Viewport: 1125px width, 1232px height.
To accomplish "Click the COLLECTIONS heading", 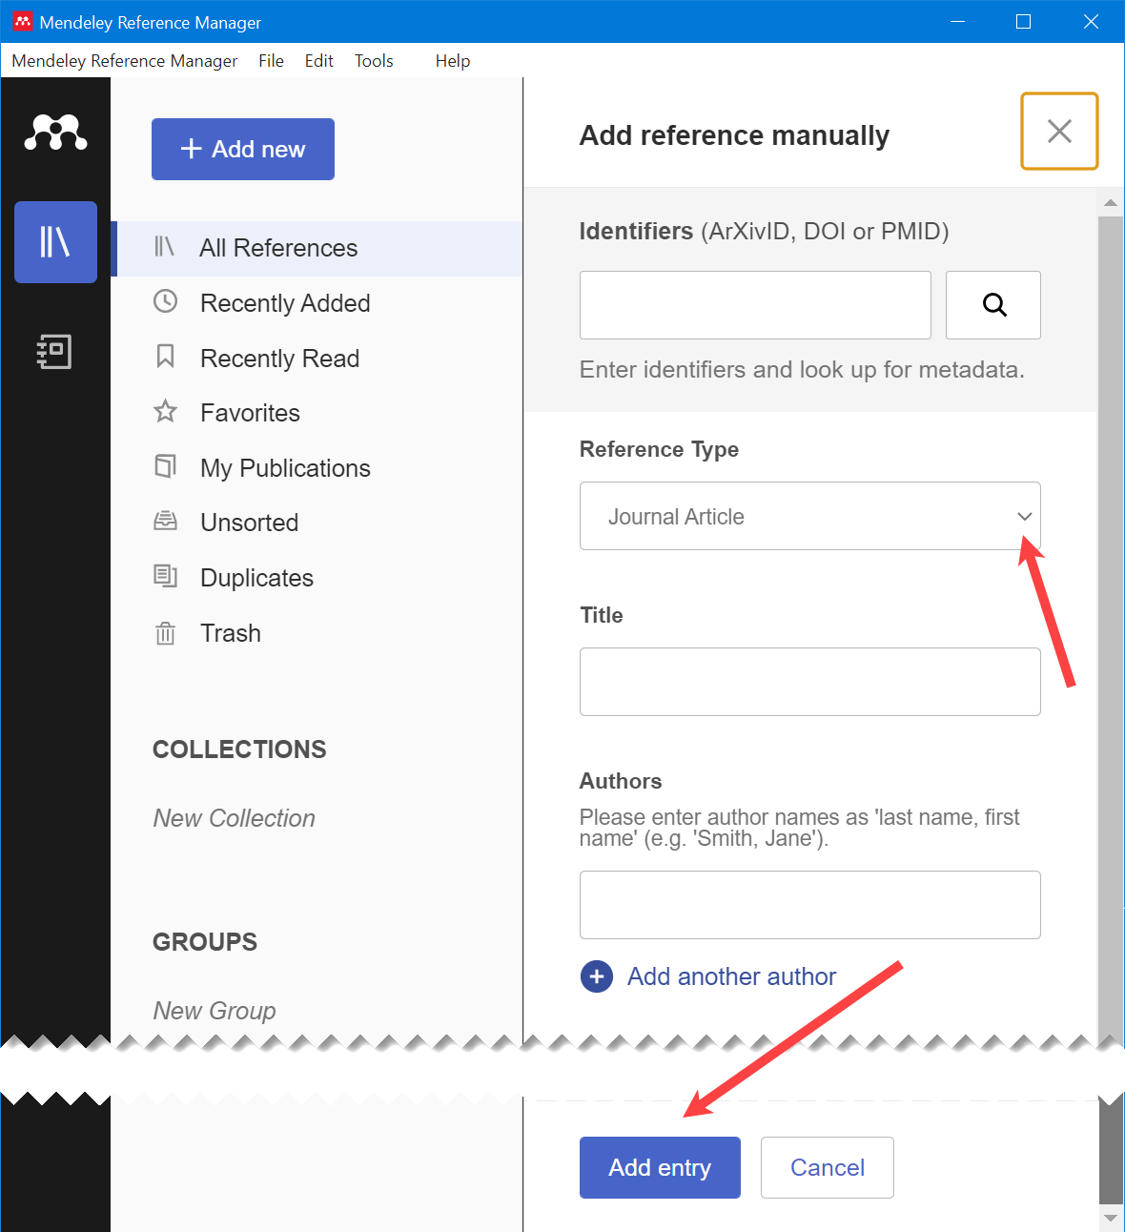I will (239, 749).
